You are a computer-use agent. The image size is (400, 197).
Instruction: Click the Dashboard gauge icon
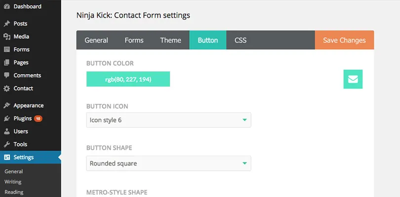[x=6, y=7]
